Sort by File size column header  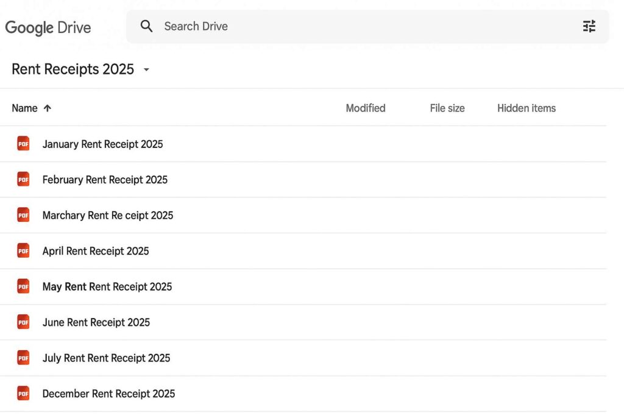pos(447,108)
